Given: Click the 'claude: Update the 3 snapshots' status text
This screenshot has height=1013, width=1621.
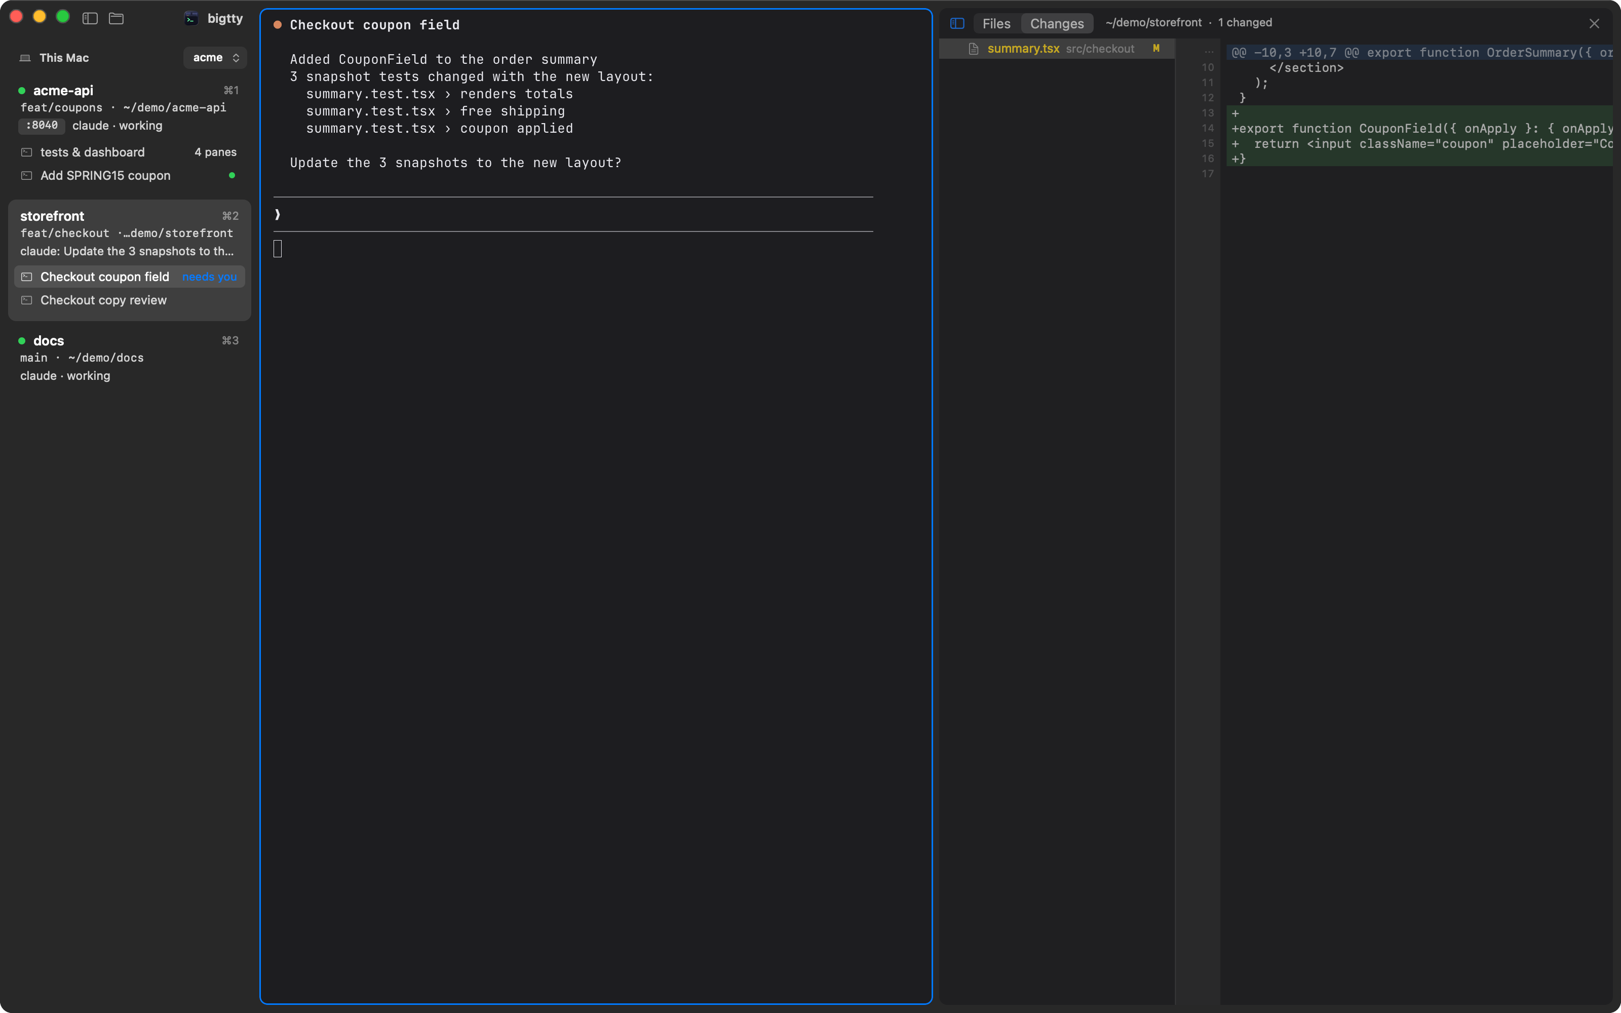Looking at the screenshot, I should (127, 251).
